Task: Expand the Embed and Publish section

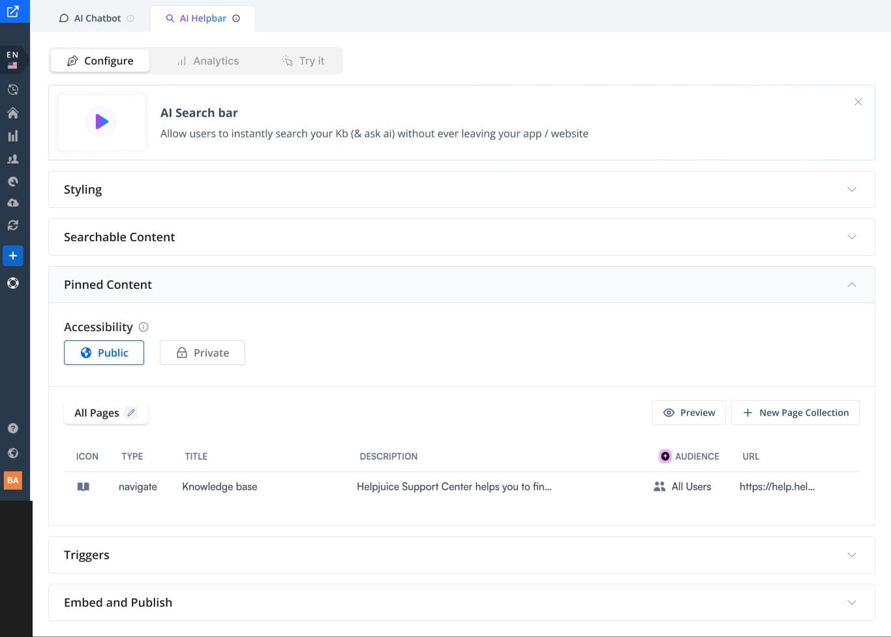Action: [462, 603]
